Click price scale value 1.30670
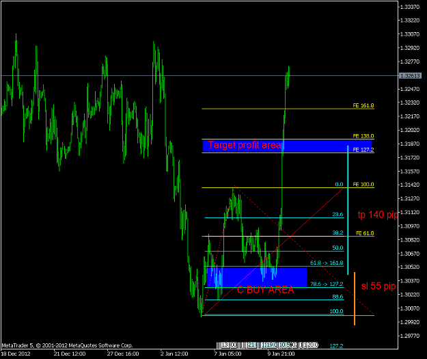This screenshot has height=359, width=427. click(410, 254)
